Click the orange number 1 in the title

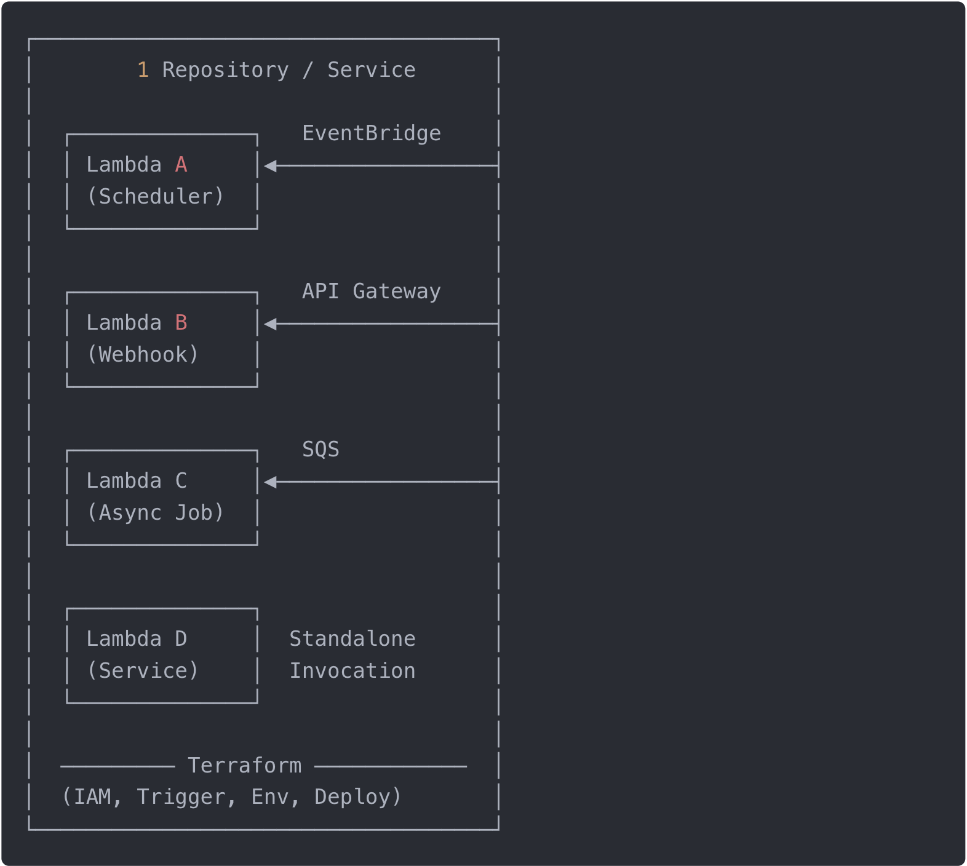(143, 70)
